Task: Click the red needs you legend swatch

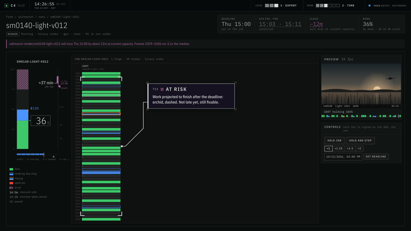Action: [11, 183]
